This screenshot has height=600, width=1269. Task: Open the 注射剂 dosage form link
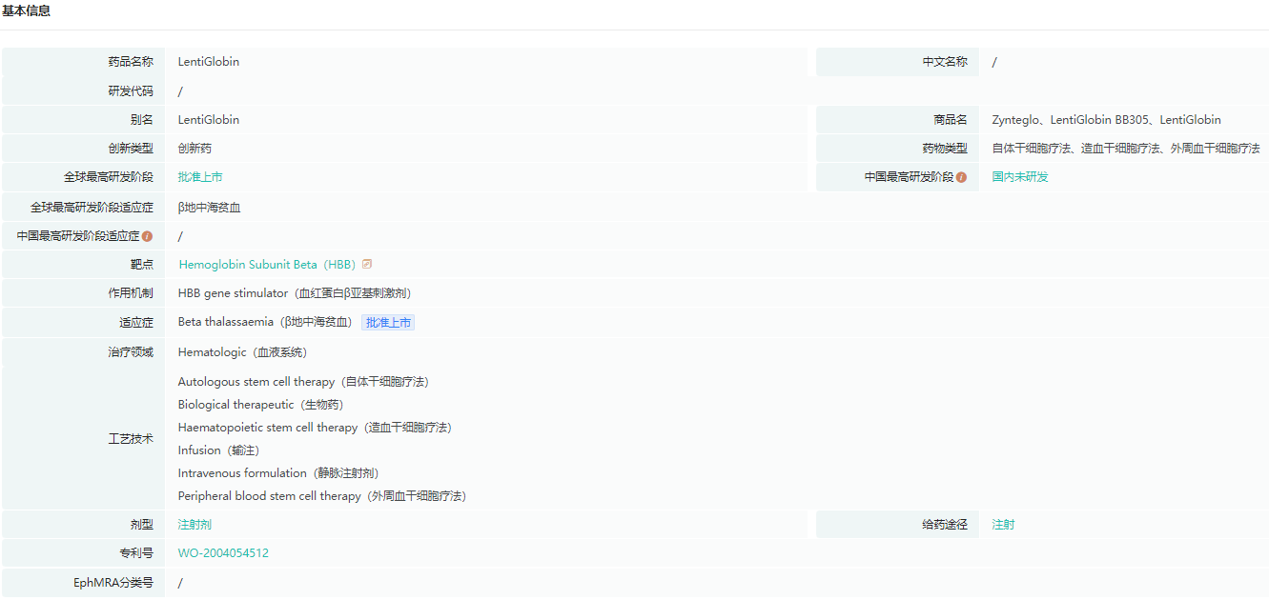point(194,525)
